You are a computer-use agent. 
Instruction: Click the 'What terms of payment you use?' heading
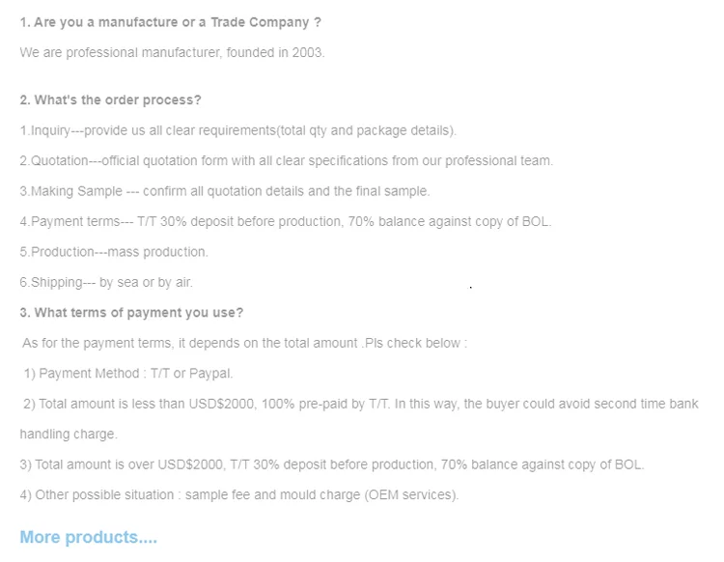pos(131,313)
